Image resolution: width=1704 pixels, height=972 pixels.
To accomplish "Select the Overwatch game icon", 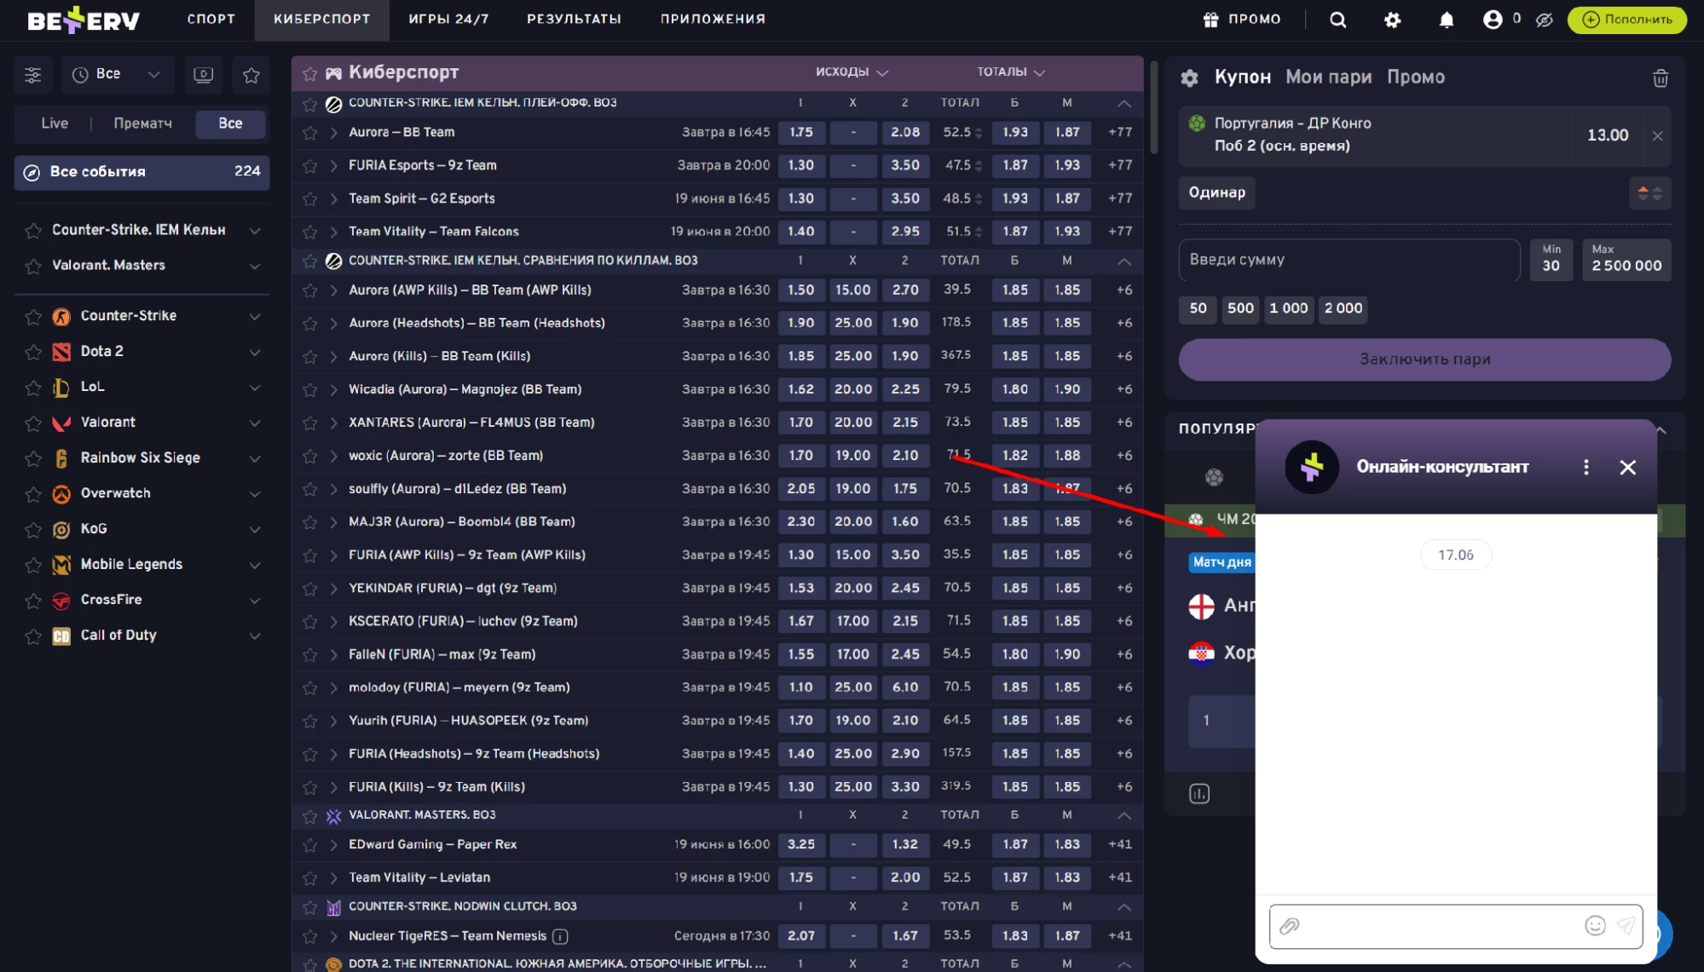I will tap(61, 494).
